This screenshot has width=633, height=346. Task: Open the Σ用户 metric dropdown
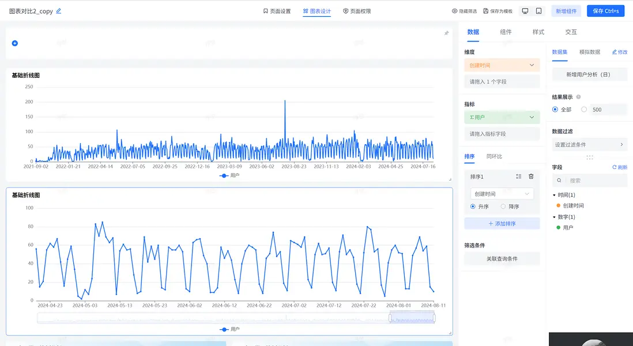[x=502, y=117]
